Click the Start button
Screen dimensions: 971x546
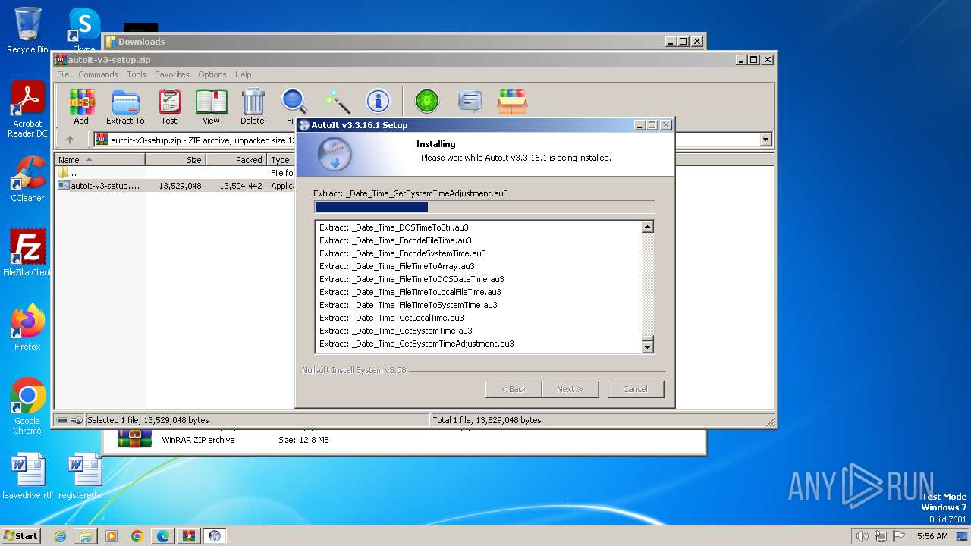[20, 536]
